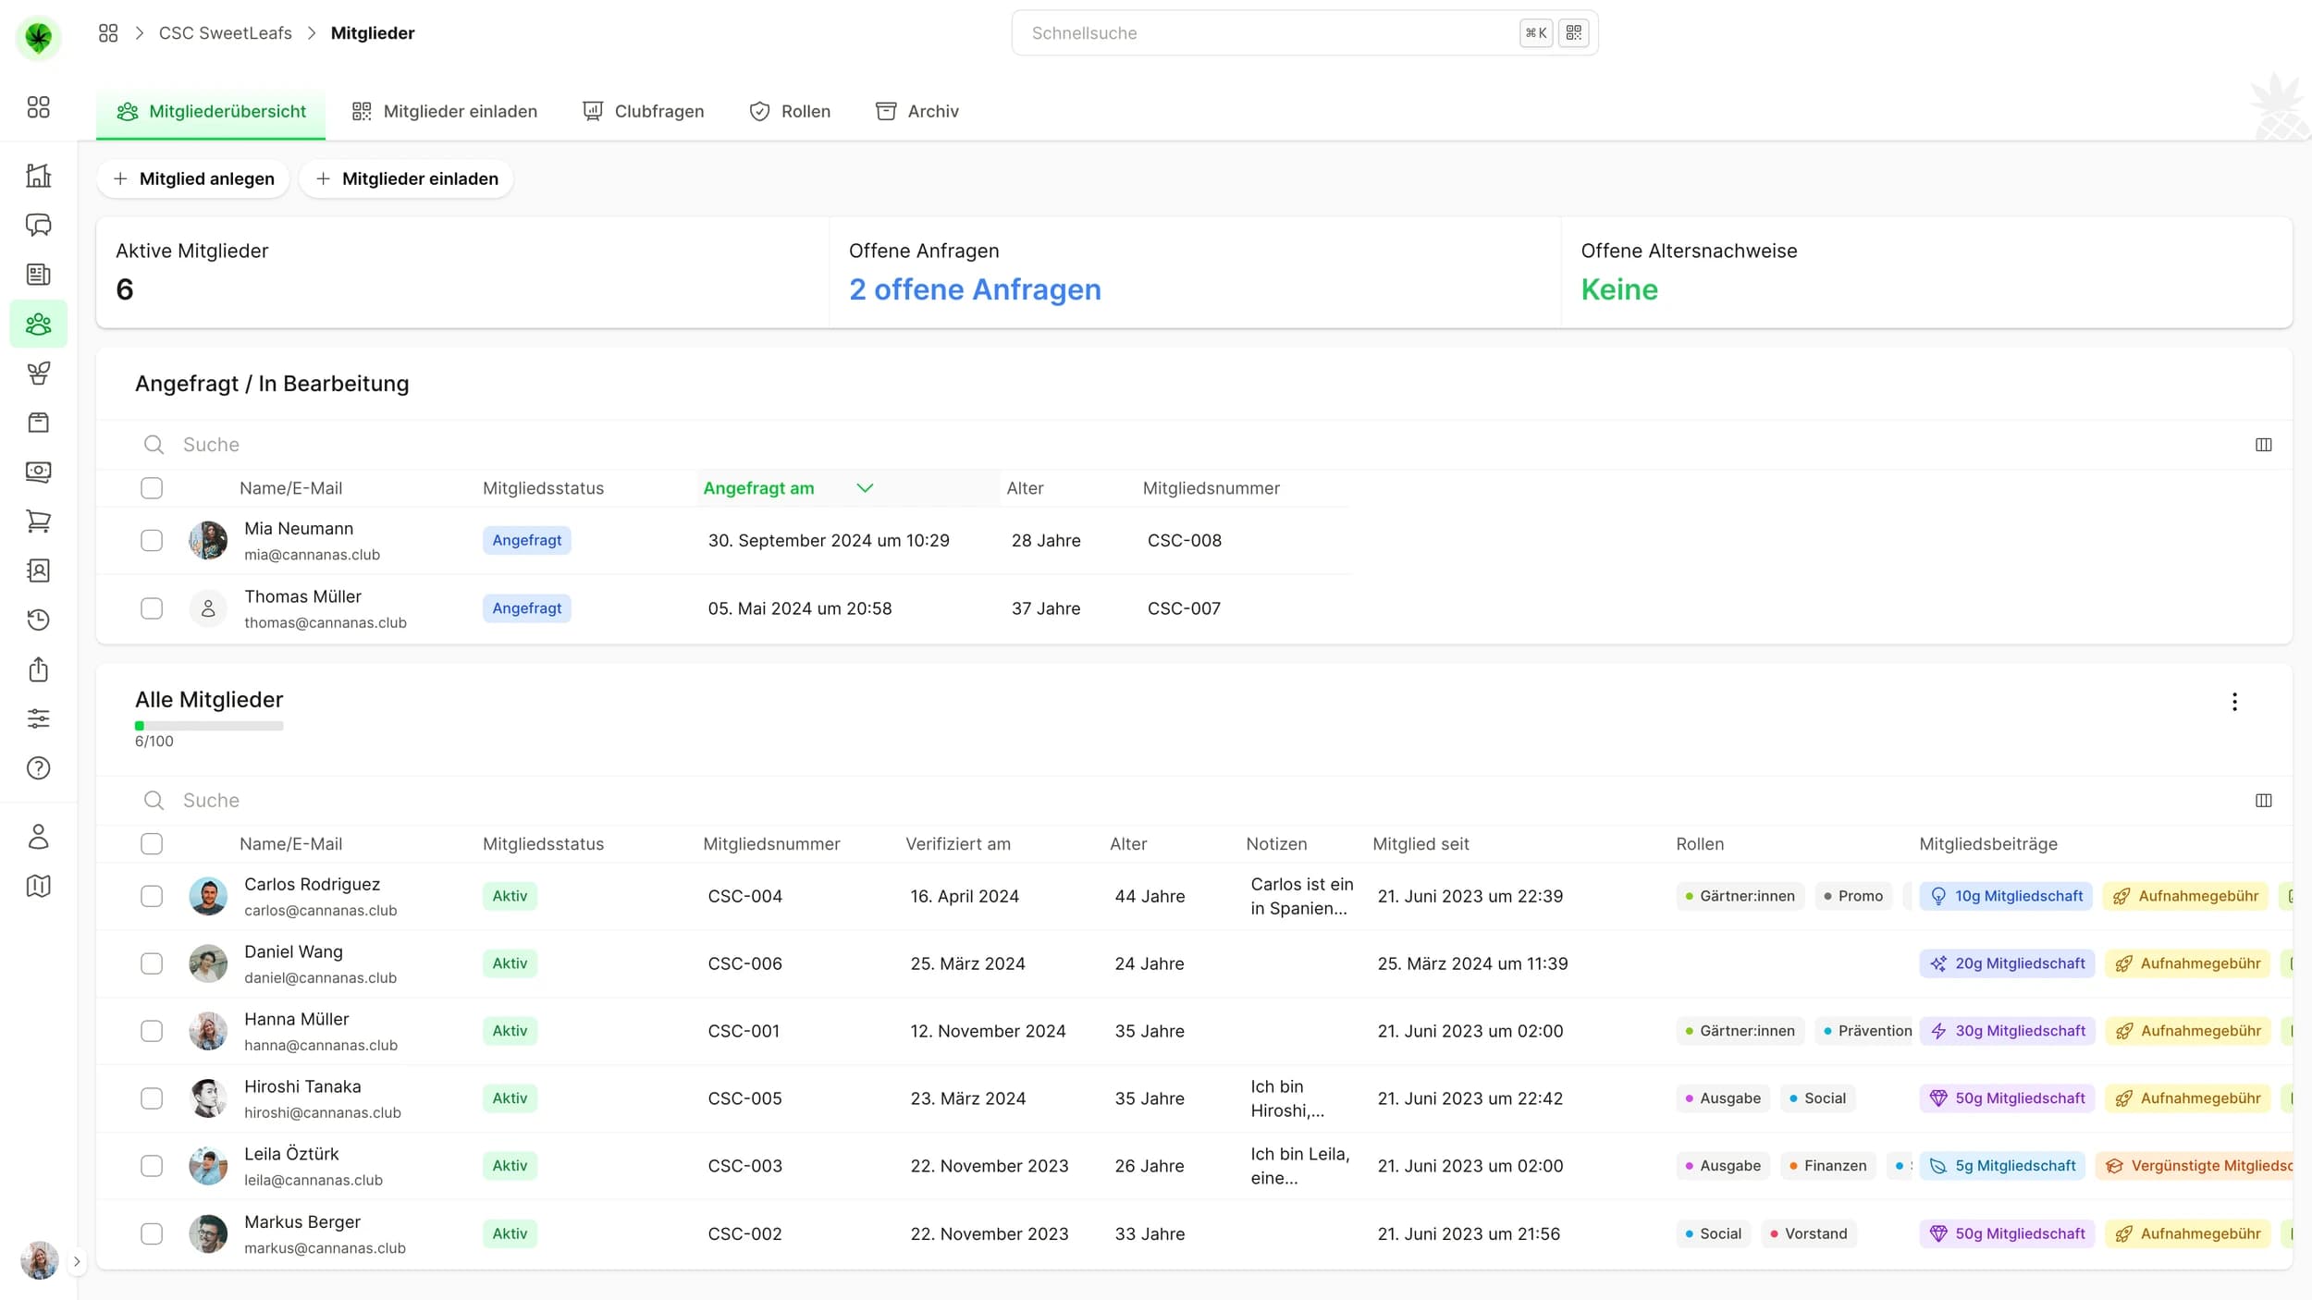Open the 2 offene Anfragen link
Screen dimensions: 2312x1300
click(x=975, y=289)
